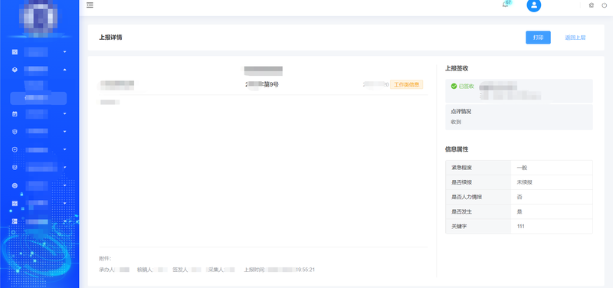The image size is (613, 288).
Task: Click the 承办人 label
Action: click(x=106, y=270)
